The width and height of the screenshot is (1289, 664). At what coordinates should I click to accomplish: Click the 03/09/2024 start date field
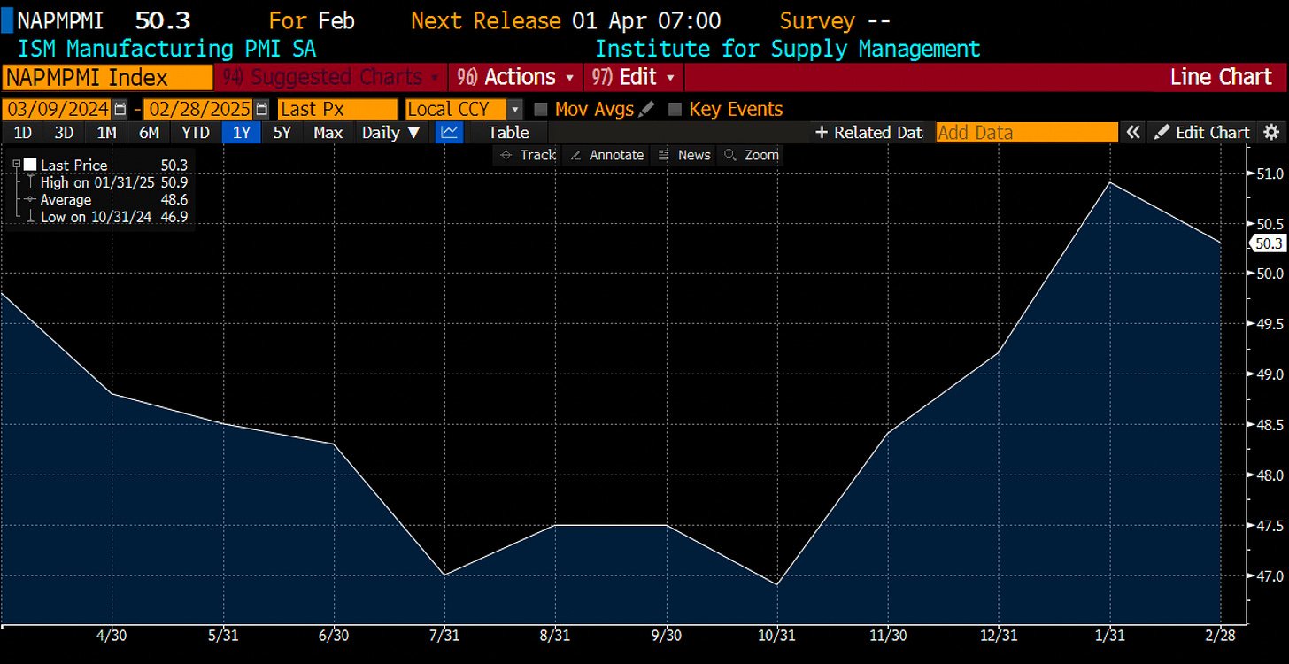click(57, 110)
